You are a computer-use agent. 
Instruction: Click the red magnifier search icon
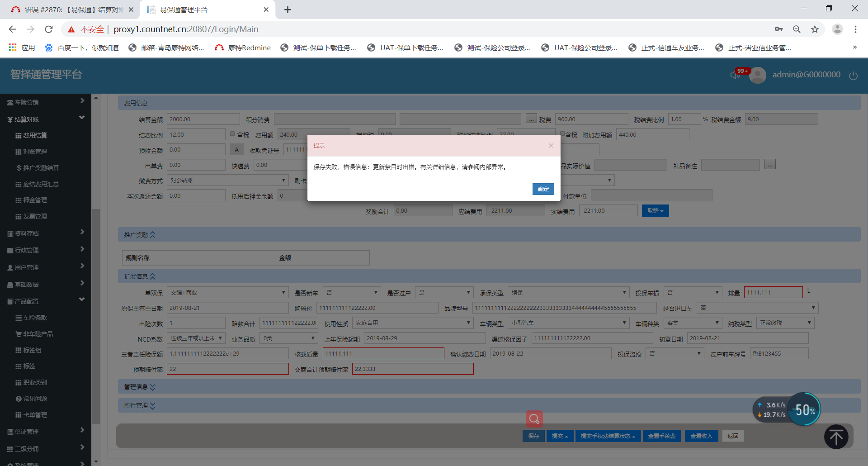click(534, 419)
